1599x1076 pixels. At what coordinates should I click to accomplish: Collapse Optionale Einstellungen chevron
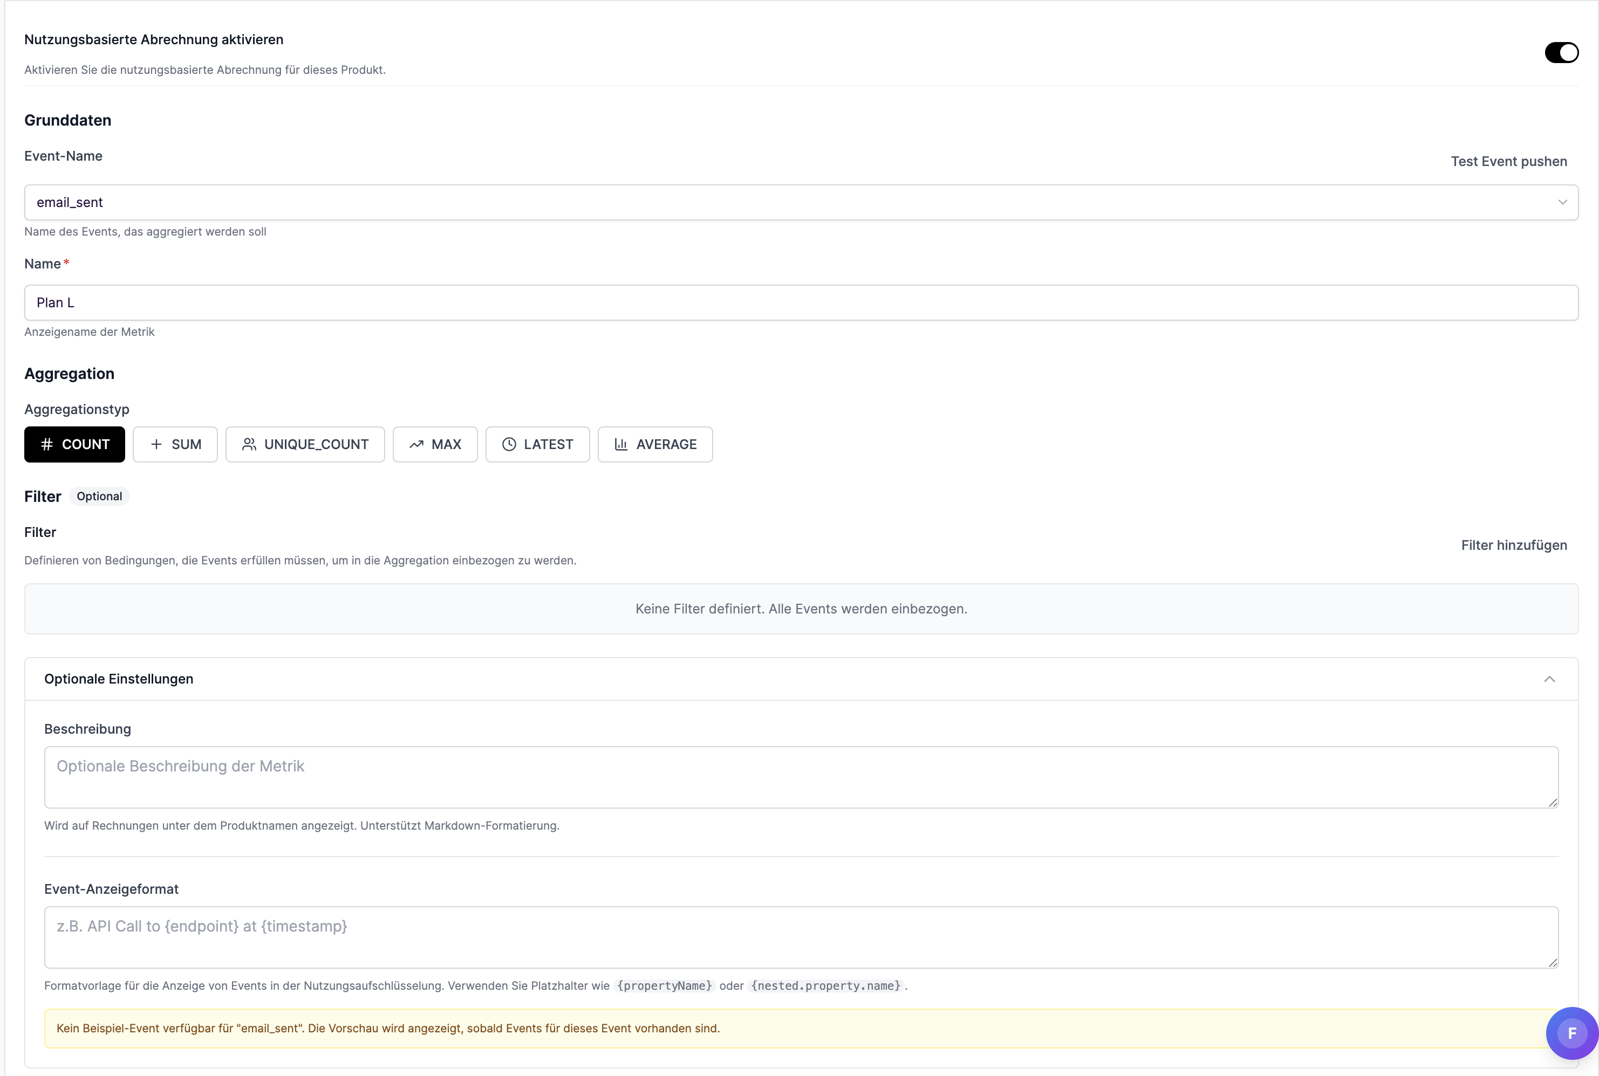coord(1549,679)
